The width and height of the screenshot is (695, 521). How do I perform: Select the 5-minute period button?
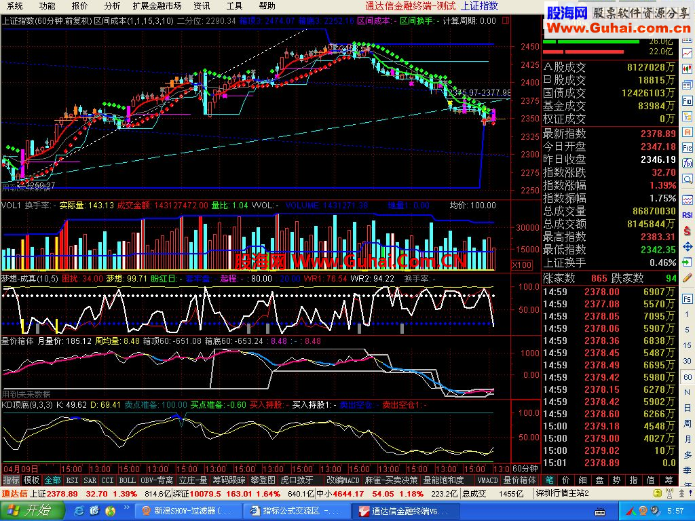pos(688,330)
